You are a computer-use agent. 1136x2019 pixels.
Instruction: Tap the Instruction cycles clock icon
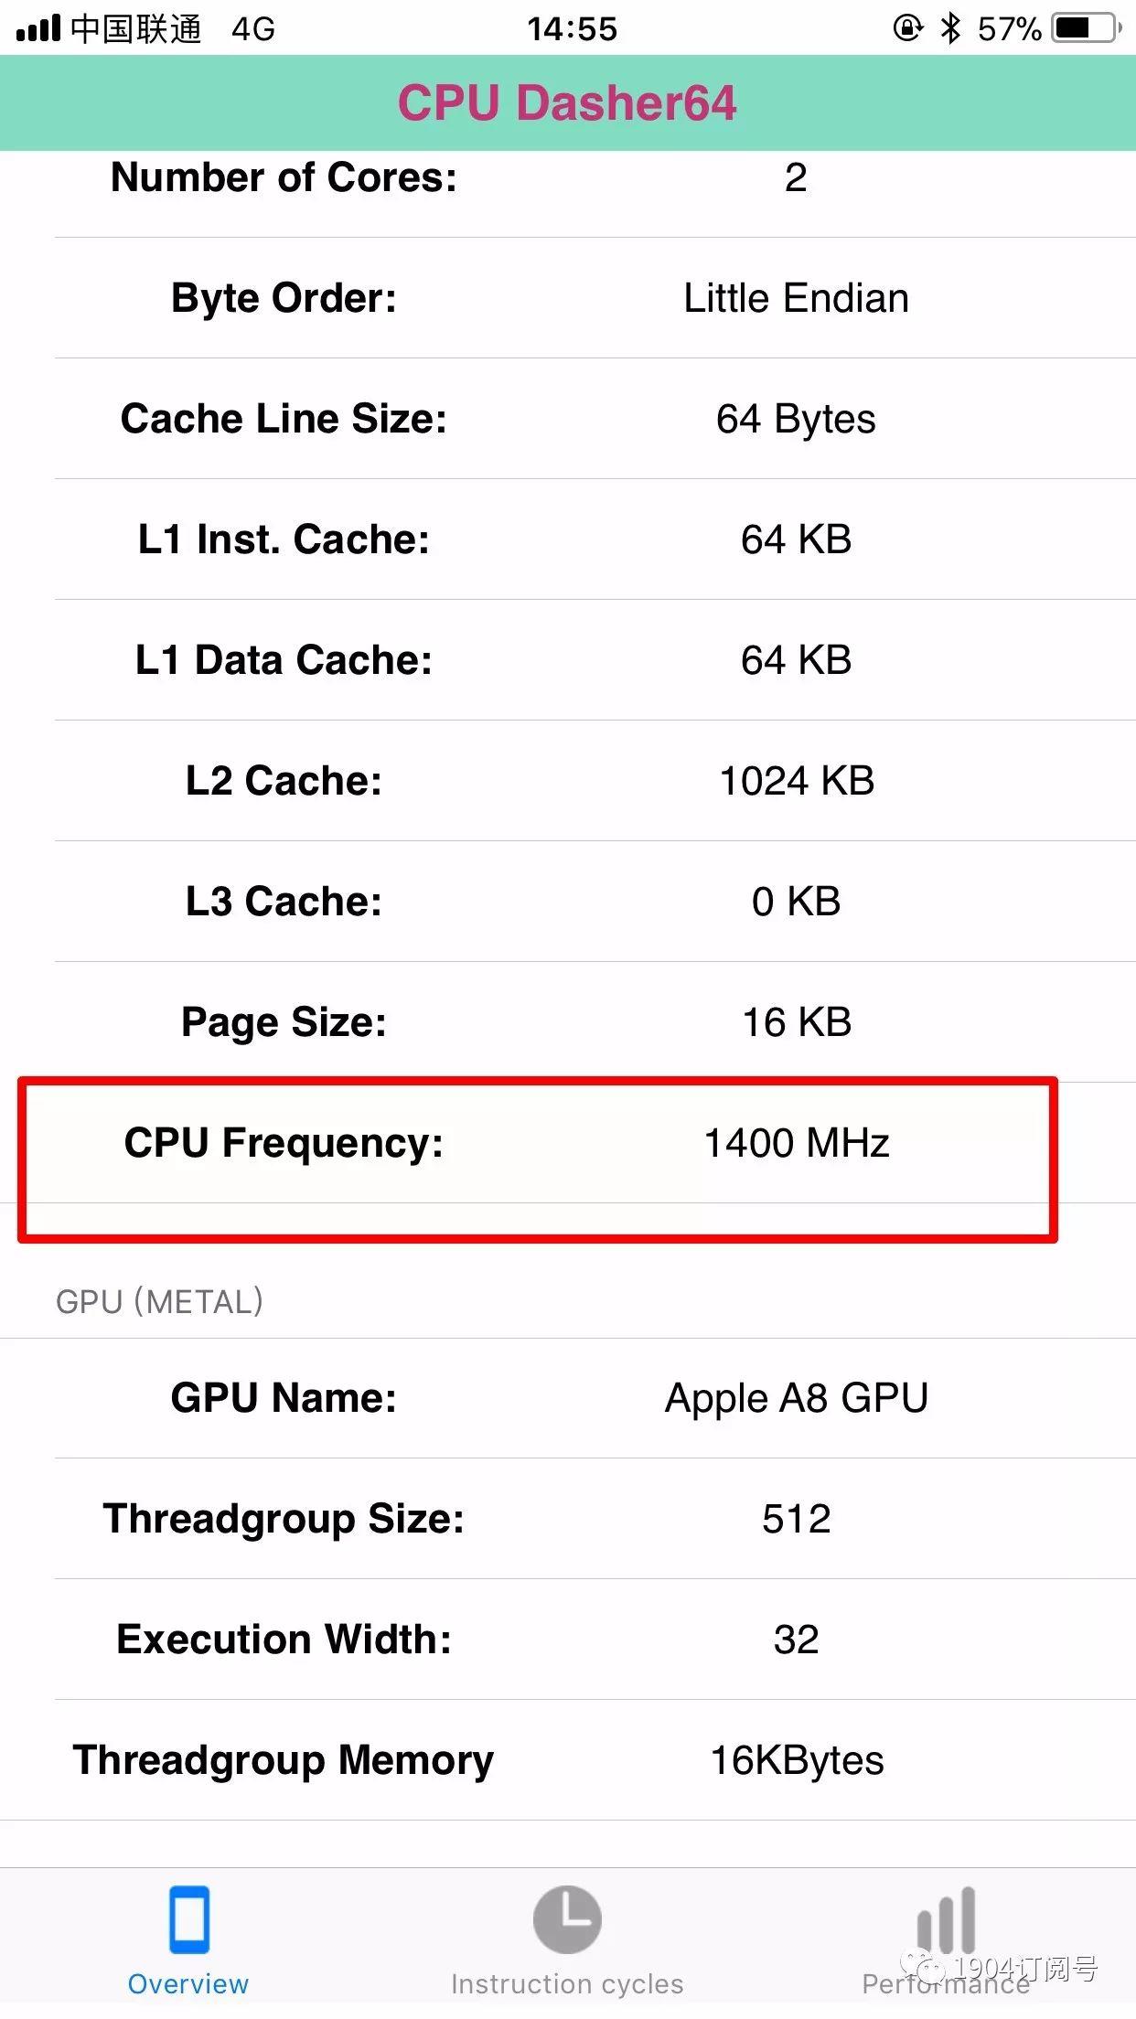coord(566,1925)
